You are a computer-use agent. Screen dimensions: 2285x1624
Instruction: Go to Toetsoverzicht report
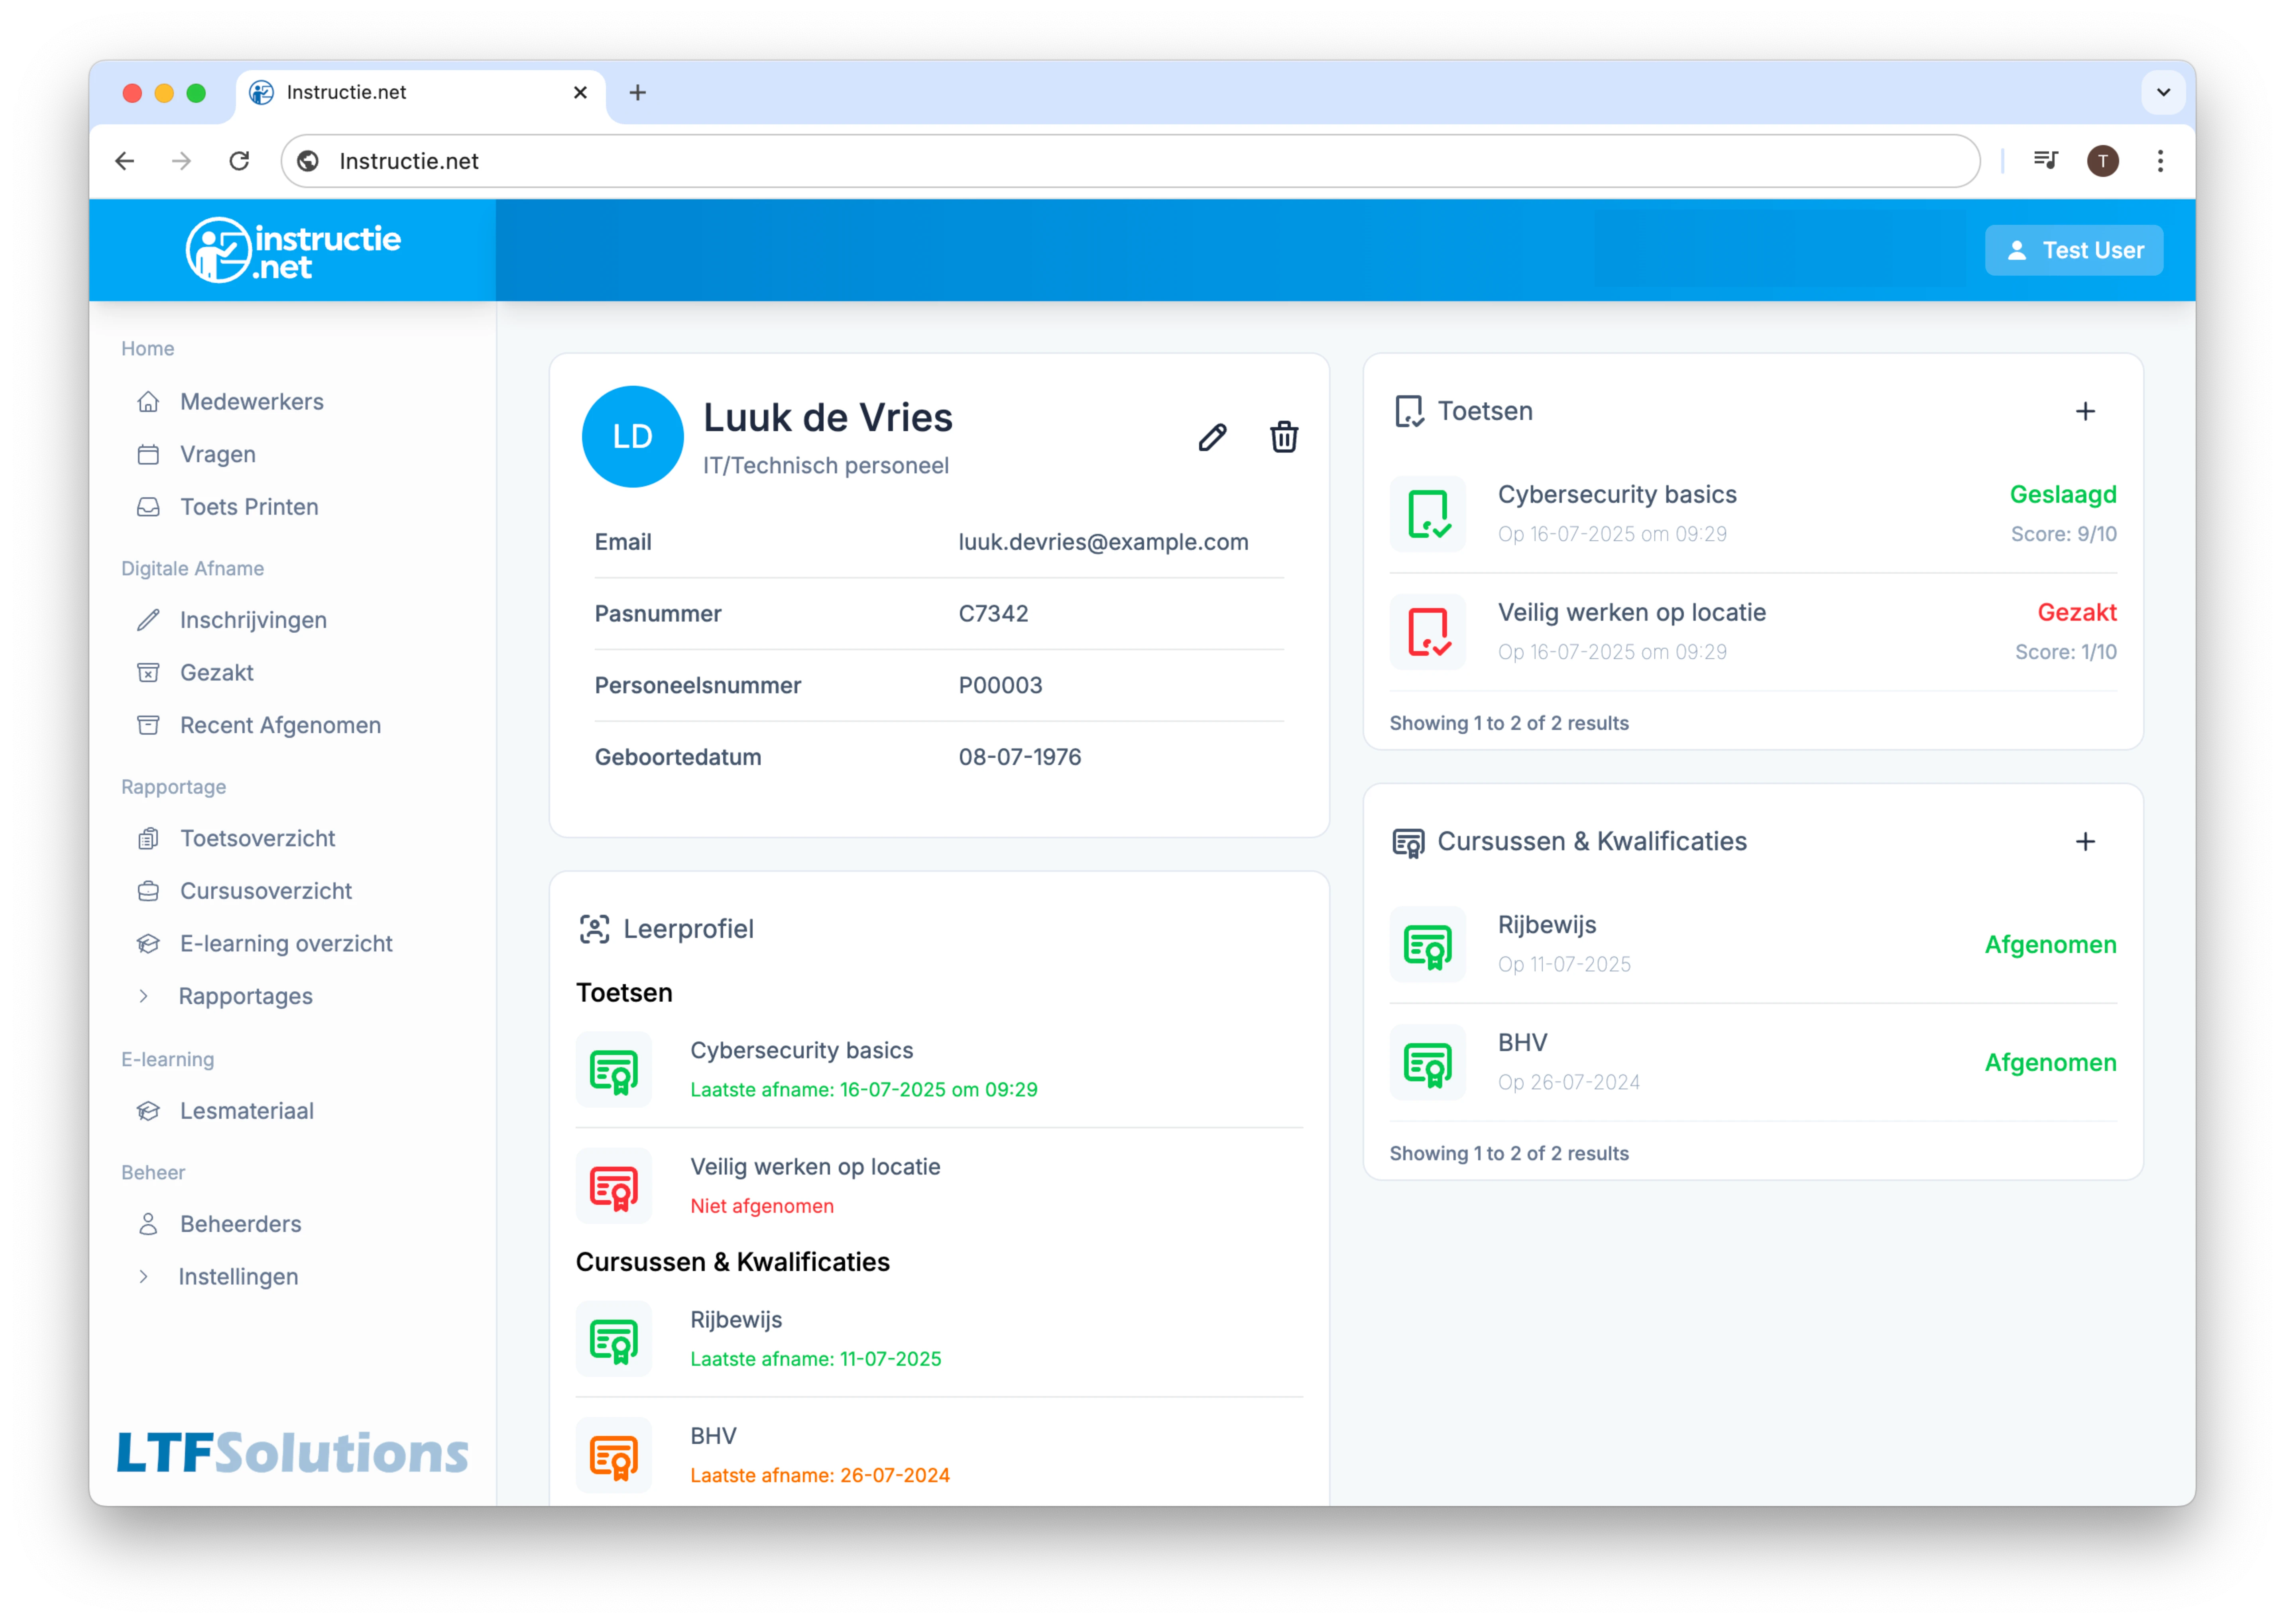(x=257, y=838)
